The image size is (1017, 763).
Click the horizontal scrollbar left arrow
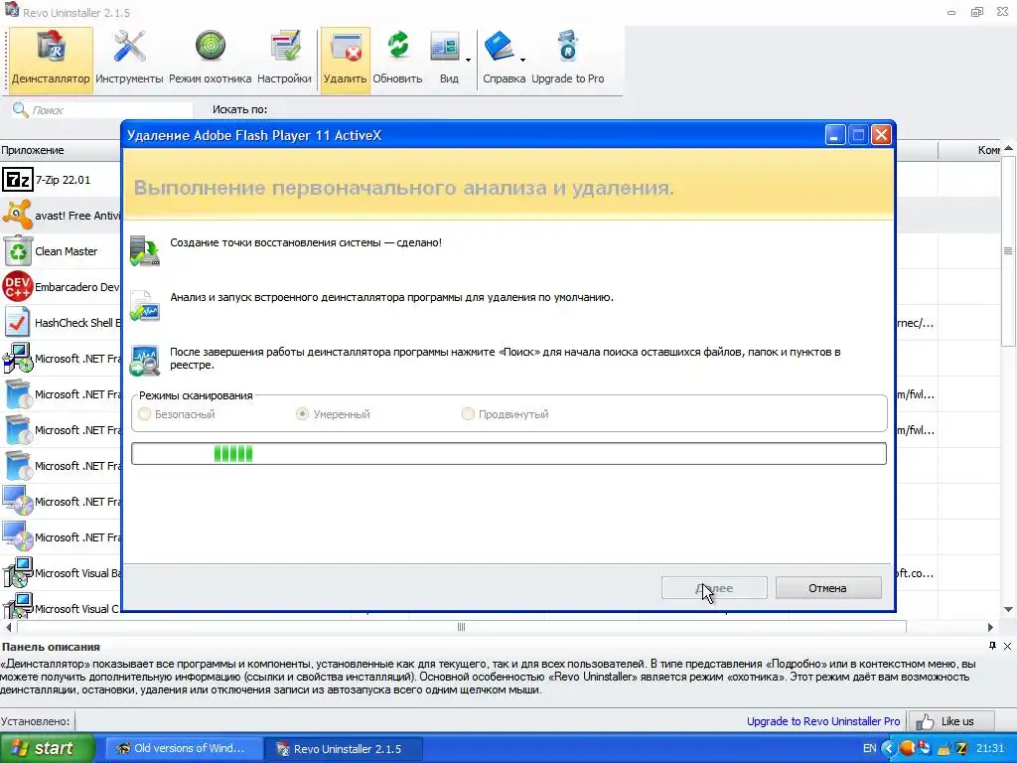click(x=8, y=628)
